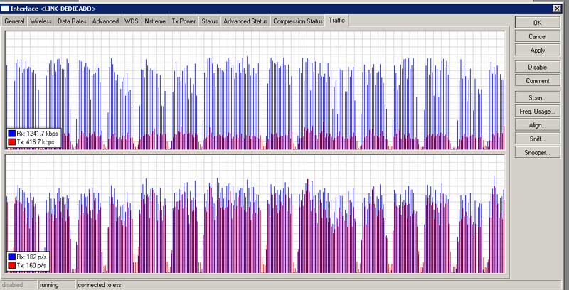Disable the LINK-DEDICADO interface

tap(538, 67)
